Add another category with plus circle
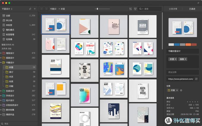The height and width of the screenshot is (126, 202). click(x=181, y=90)
